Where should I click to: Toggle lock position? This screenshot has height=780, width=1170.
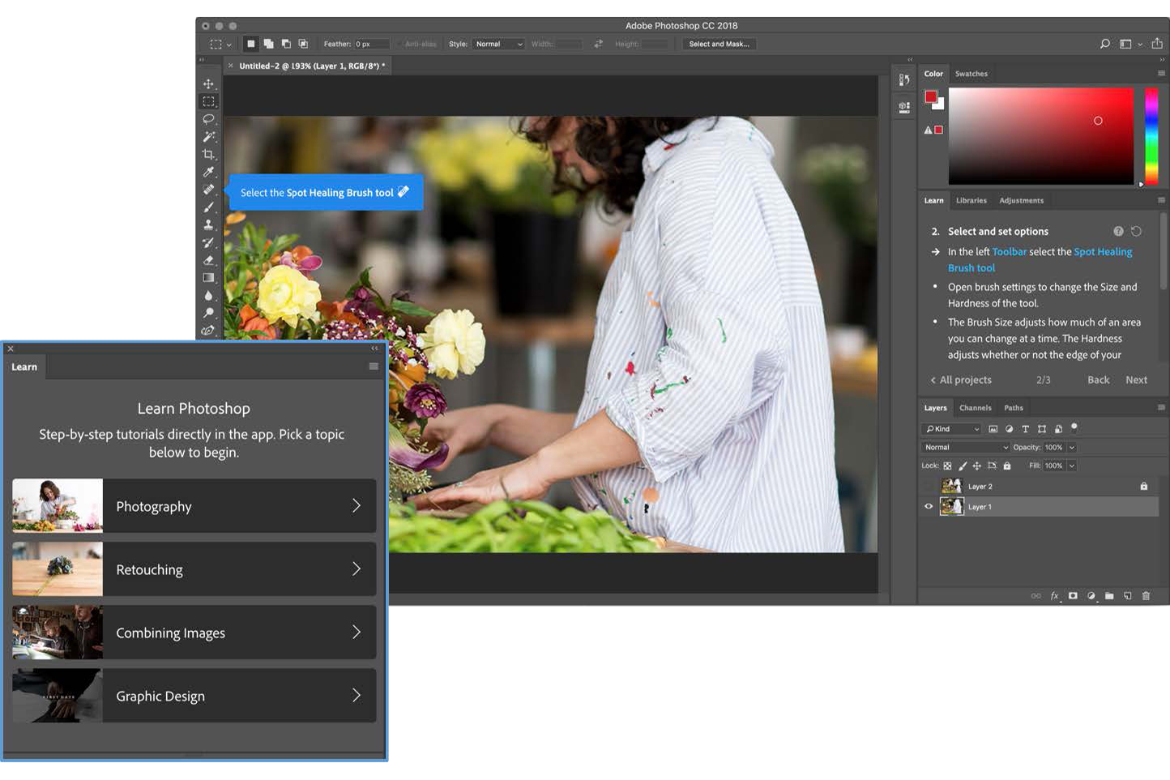tap(977, 466)
